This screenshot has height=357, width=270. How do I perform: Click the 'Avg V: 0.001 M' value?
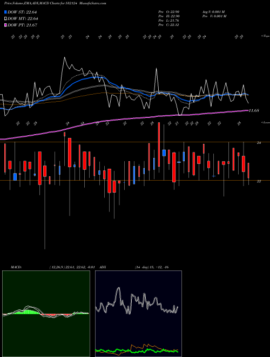point(213,11)
